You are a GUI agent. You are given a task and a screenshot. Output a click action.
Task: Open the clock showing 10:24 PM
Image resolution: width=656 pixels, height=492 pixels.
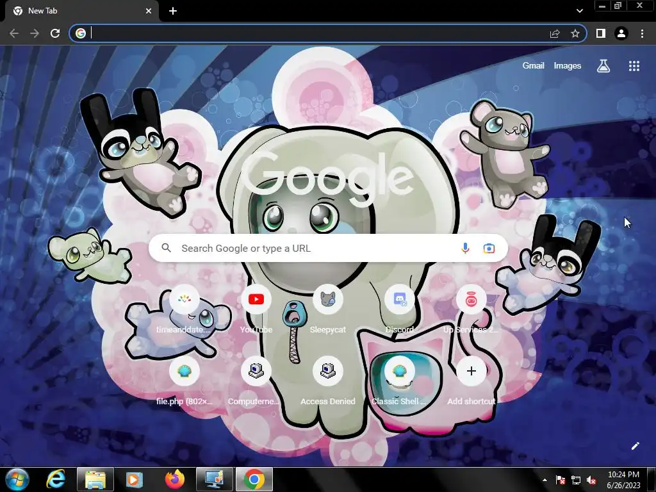pos(623,480)
